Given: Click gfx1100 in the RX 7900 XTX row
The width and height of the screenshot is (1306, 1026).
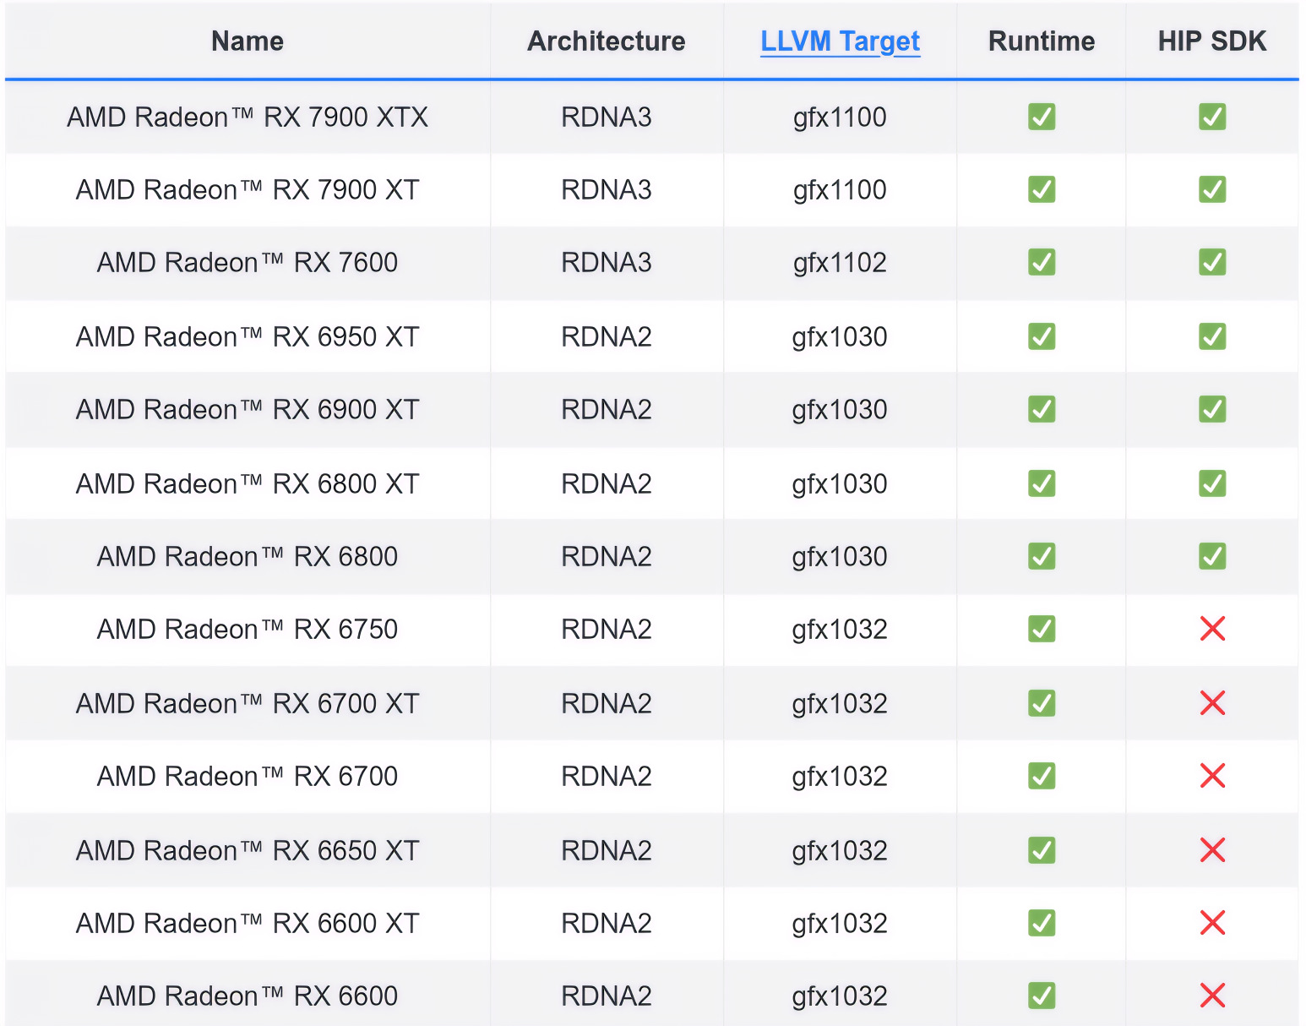Looking at the screenshot, I should point(840,117).
